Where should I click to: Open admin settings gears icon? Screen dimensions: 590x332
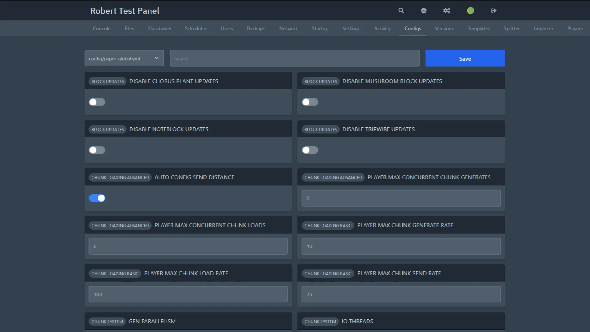click(x=446, y=10)
